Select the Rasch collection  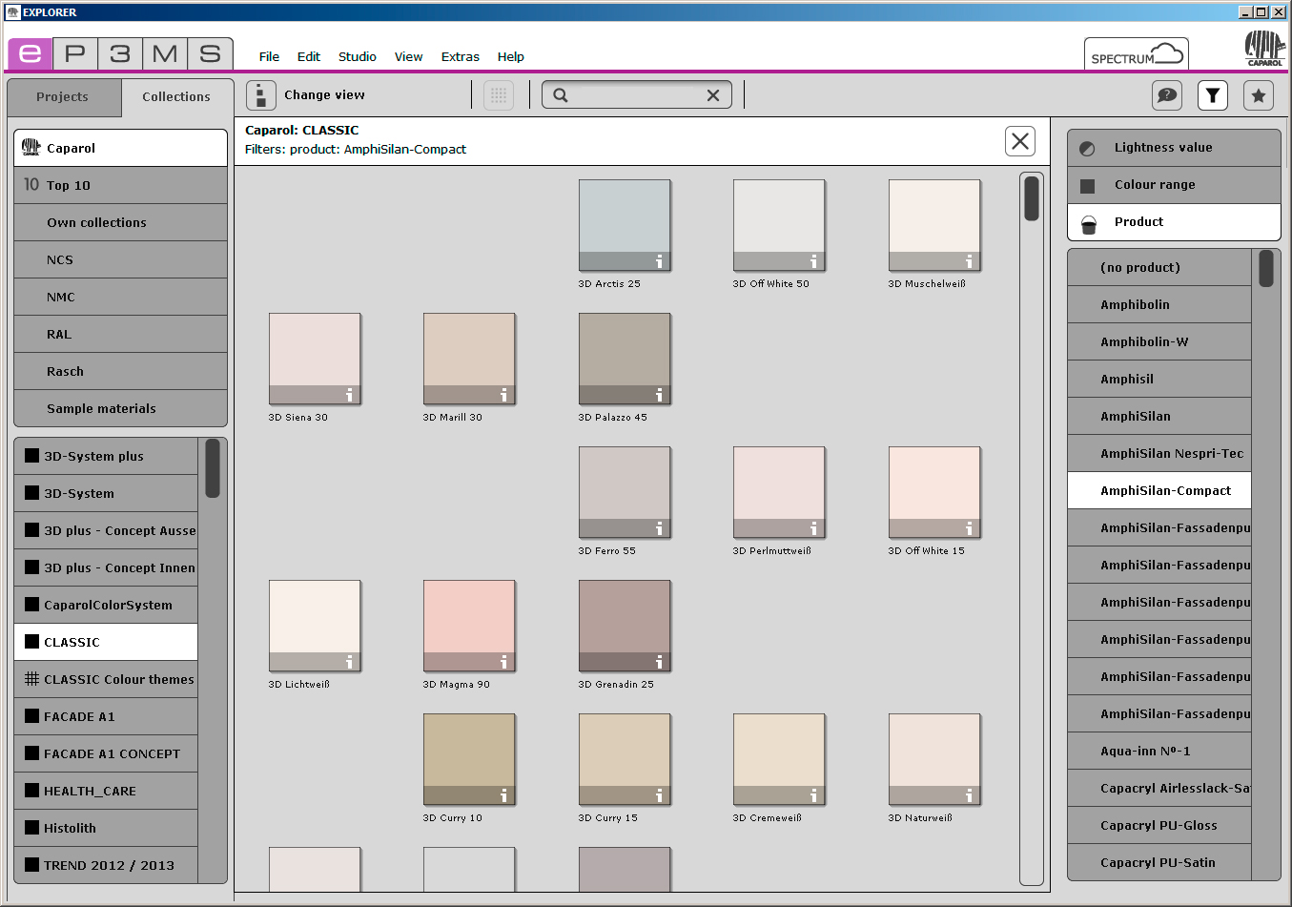coord(121,371)
